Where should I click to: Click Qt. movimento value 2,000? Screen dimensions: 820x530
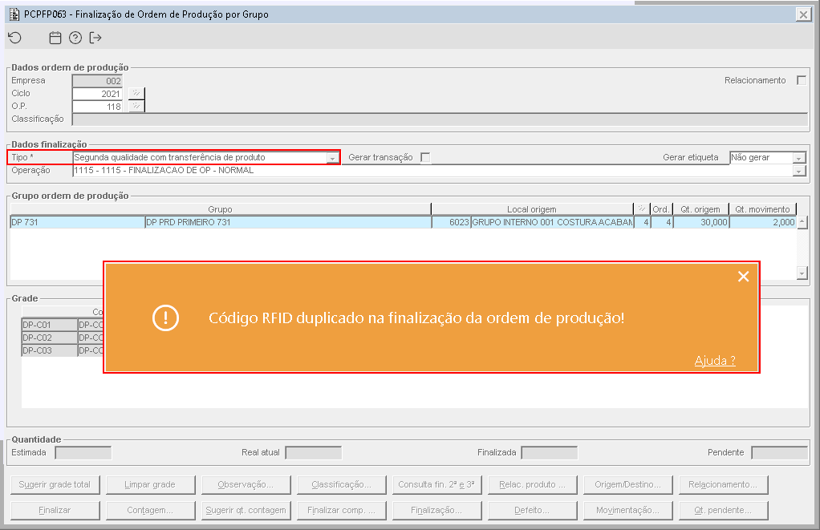tap(763, 222)
